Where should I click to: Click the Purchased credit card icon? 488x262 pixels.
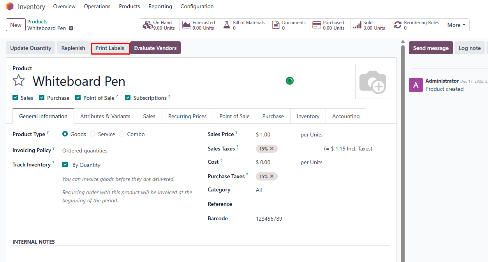(317, 25)
